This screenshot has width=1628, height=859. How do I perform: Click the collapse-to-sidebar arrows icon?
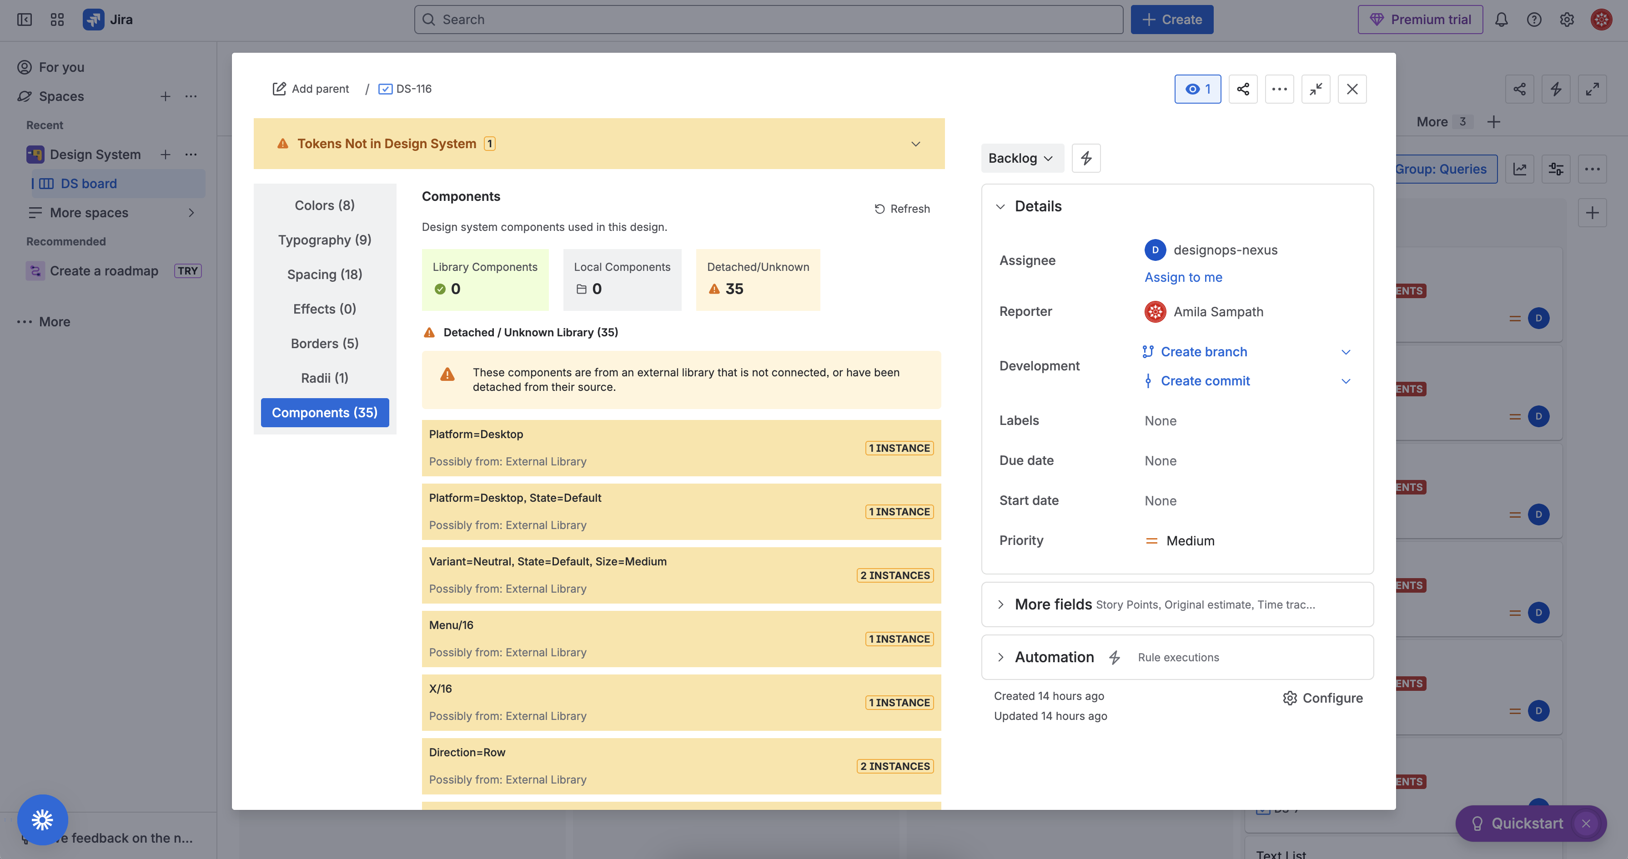[x=1315, y=89]
